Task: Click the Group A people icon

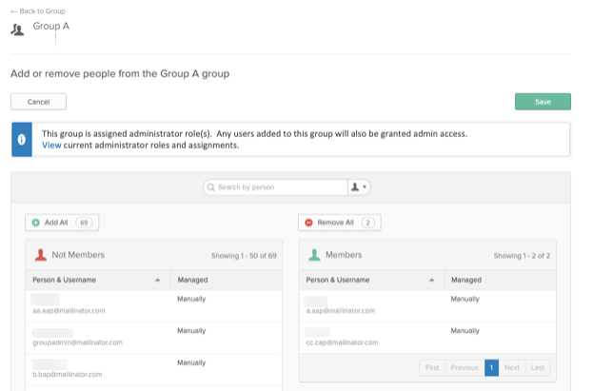Action: coord(17,29)
